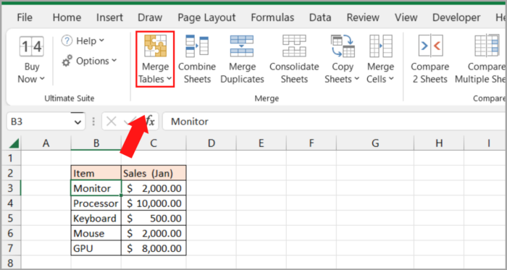Click the Insert Function fx button
Viewport: 507px width, 270px height.
(150, 122)
